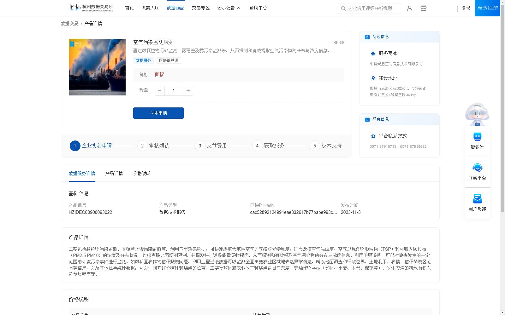Switch to 价格说明 tab

tap(142, 174)
